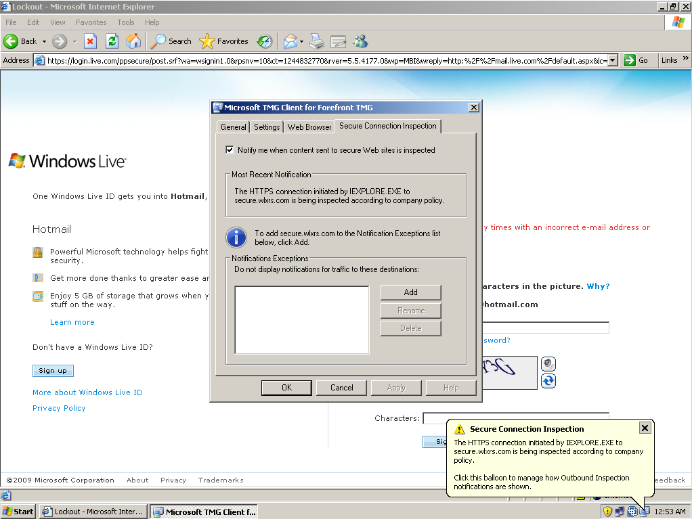Open the Messenger people icon
The height and width of the screenshot is (519, 692).
(361, 41)
